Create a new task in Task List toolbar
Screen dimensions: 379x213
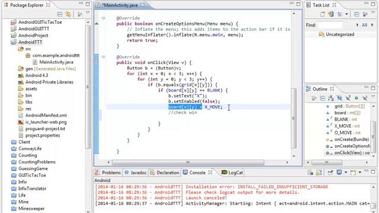click(322, 14)
